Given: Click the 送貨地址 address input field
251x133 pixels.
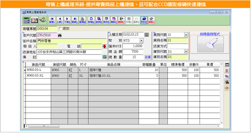Looking at the screenshot, I should [x=68, y=51].
